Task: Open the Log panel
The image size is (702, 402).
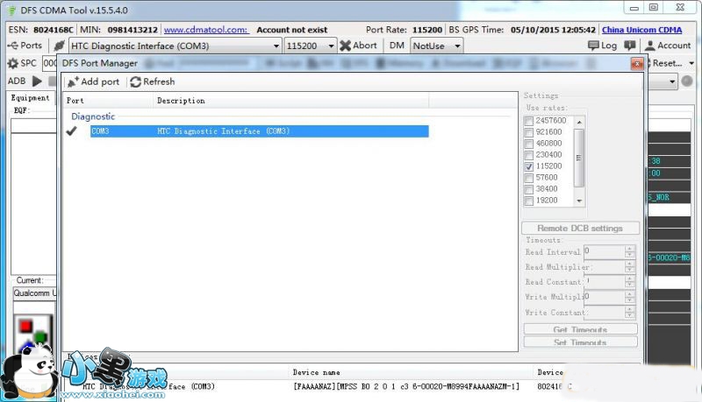Action: pyautogui.click(x=602, y=46)
